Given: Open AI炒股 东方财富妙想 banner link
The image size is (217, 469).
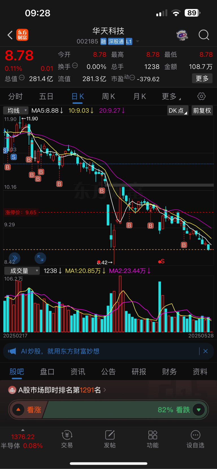Looking at the screenshot, I should click(60, 351).
